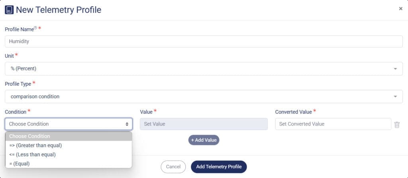Choose '=> (Greater than equal)' option
408x178 pixels.
(x=69, y=145)
